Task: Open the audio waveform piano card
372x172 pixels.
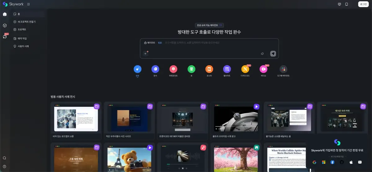Action: [x=183, y=157]
